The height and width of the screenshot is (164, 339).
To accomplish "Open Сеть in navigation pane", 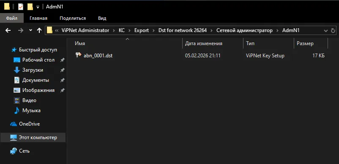I will [24, 151].
